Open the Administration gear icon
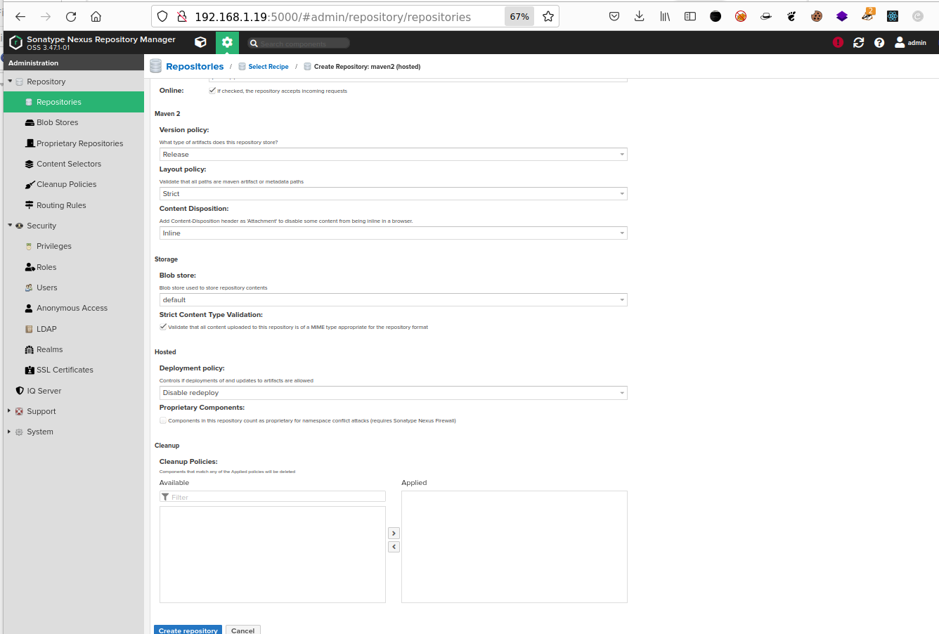Screen dimensions: 939x634 click(x=227, y=42)
